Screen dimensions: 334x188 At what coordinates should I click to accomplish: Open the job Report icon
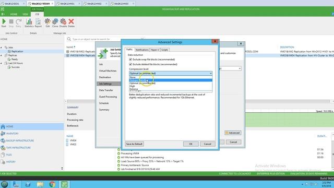pyautogui.click(x=38, y=23)
